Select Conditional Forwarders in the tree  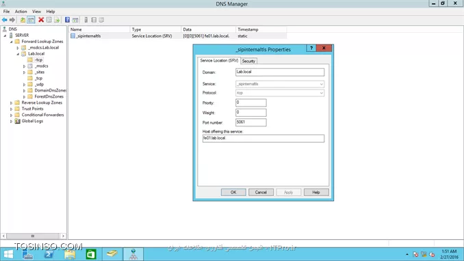[42, 115]
